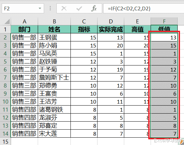184x145 pixels.
Task: Click the Cancel (X) formula icon
Action: (x=64, y=9)
